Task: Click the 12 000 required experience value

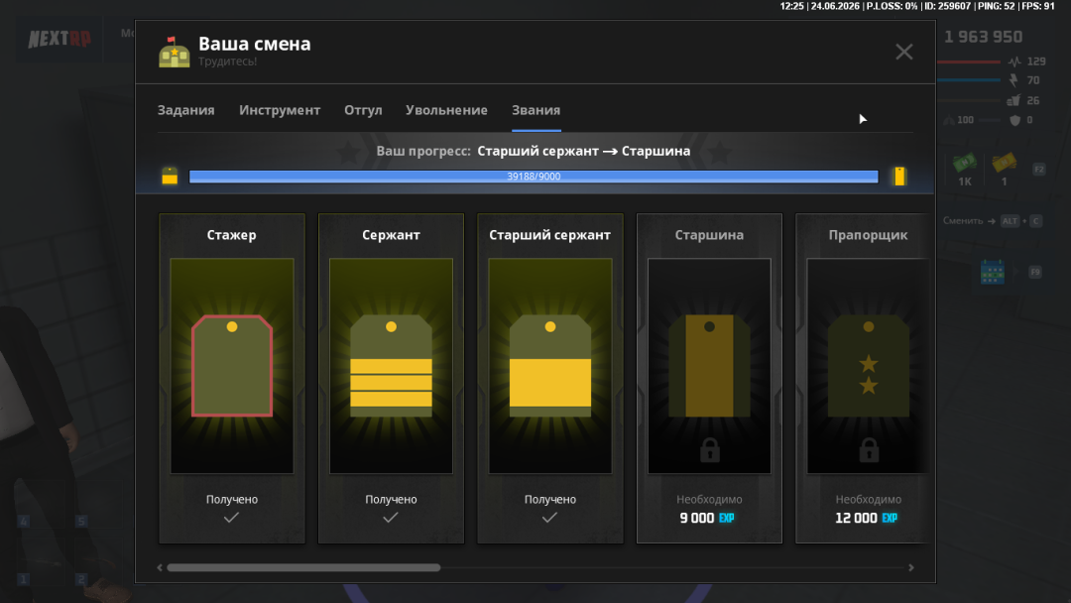Action: (856, 519)
